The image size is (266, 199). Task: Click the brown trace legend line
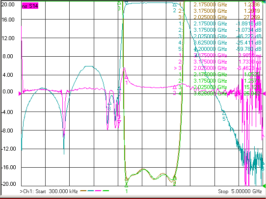(x=83, y=191)
